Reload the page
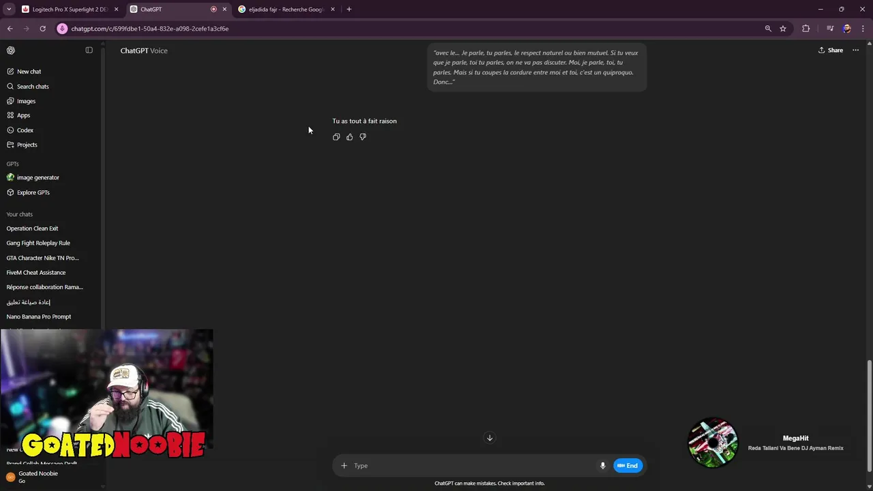Viewport: 873px width, 491px height. click(42, 29)
